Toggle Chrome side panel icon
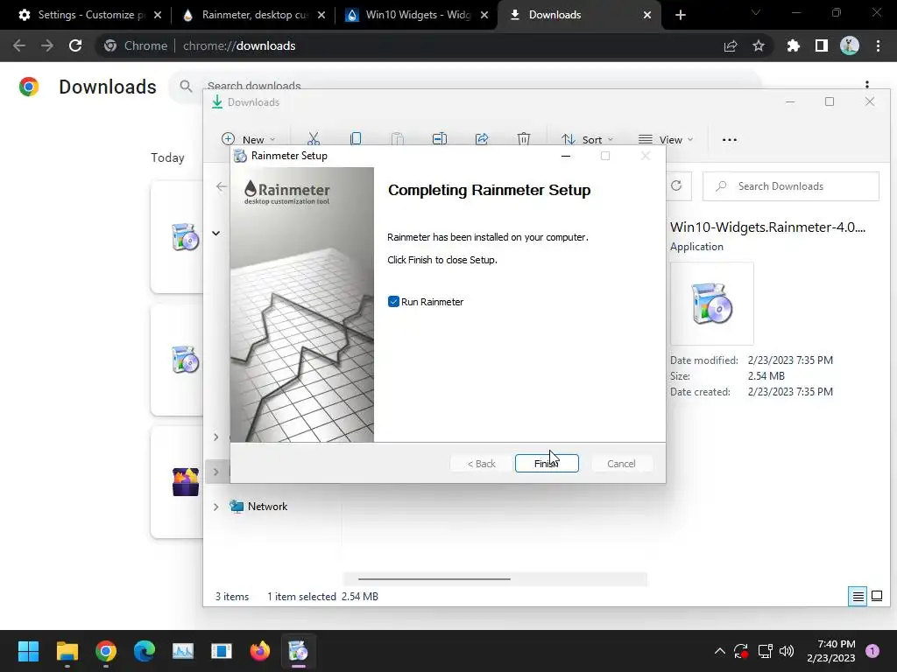Viewport: 897px width, 672px height. 822,45
